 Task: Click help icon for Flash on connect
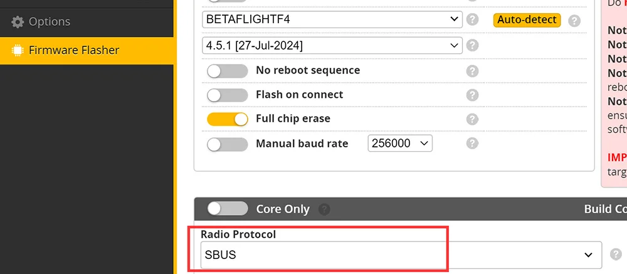(473, 95)
